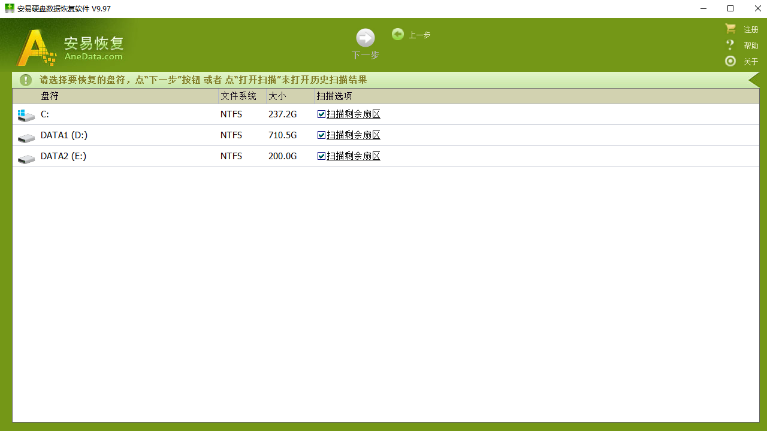Click the 上一步 back button label
The width and height of the screenshot is (767, 431).
tap(419, 35)
